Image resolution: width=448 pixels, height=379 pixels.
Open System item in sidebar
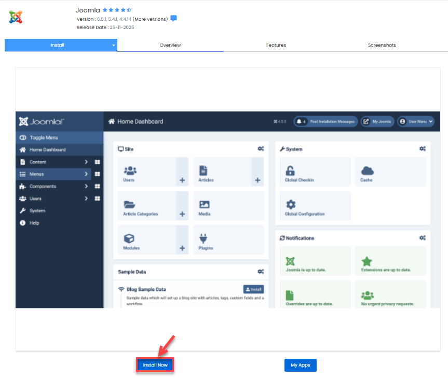point(59,210)
